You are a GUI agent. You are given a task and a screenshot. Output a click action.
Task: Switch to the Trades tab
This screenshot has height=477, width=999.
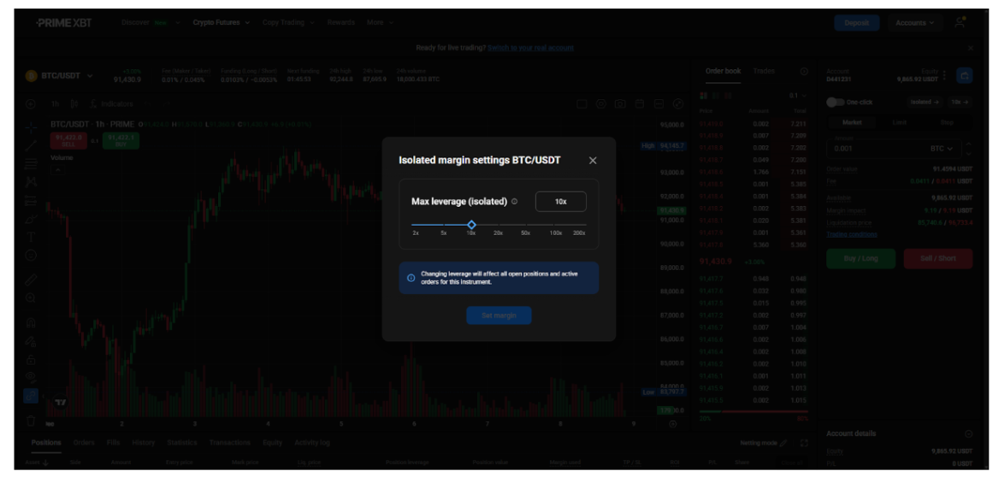click(763, 71)
